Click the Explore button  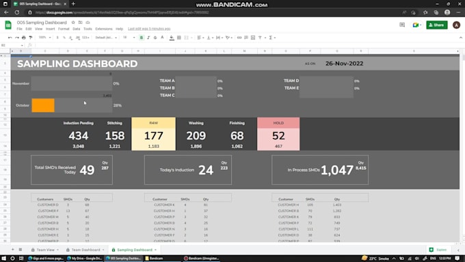tap(438, 250)
